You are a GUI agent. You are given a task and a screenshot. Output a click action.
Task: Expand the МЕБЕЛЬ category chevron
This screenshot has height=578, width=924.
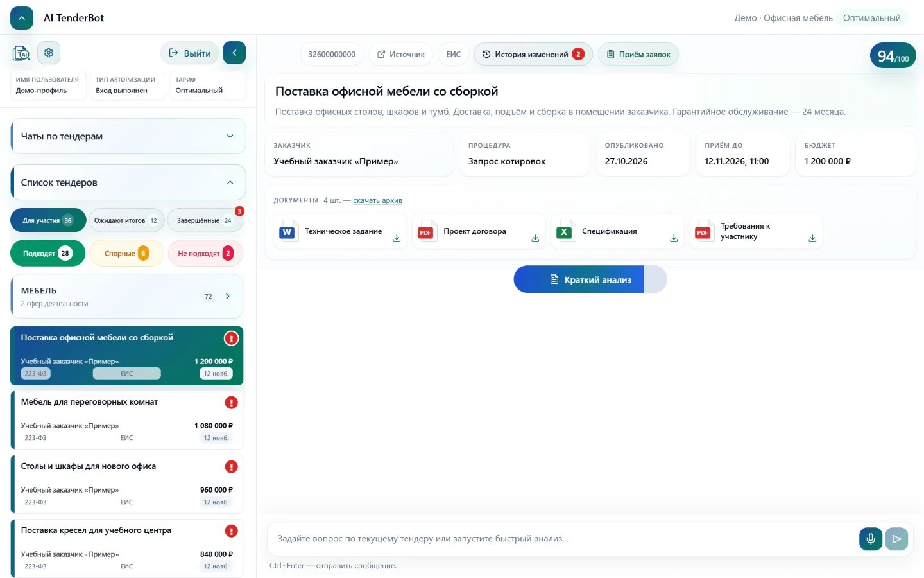[x=228, y=297]
